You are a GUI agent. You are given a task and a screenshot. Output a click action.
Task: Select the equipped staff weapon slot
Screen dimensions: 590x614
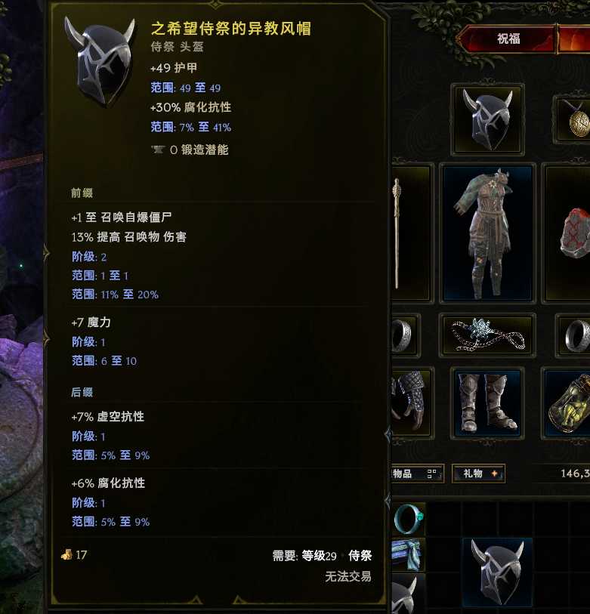[410, 233]
